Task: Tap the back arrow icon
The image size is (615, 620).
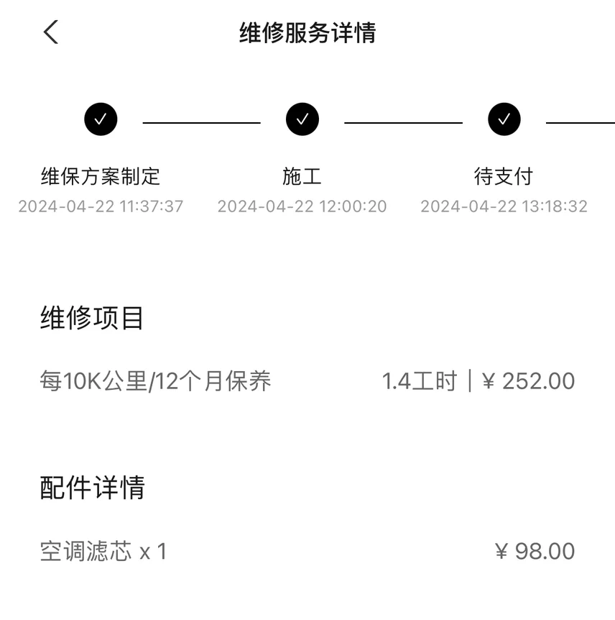Action: (x=51, y=32)
